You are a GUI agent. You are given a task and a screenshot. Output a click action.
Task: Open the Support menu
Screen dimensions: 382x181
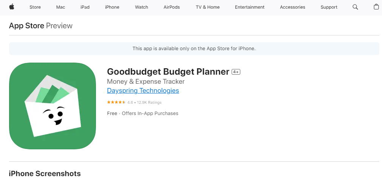click(x=329, y=7)
